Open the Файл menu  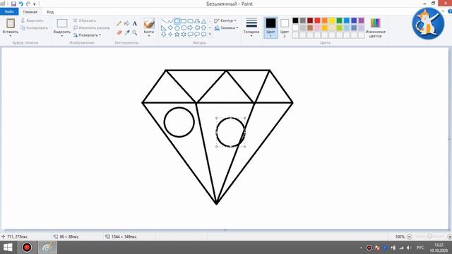(9, 12)
